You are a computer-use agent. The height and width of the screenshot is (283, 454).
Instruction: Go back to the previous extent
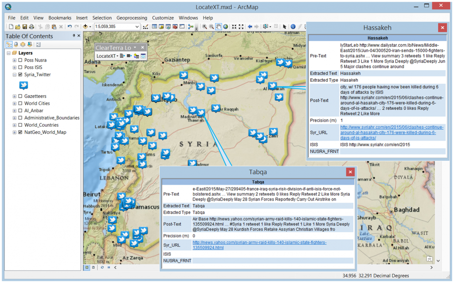coord(250,27)
